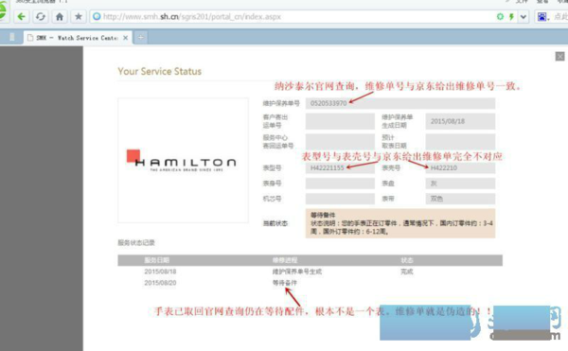Image resolution: width=568 pixels, height=351 pixels.
Task: Close the service status popup with X
Action: coord(560,56)
